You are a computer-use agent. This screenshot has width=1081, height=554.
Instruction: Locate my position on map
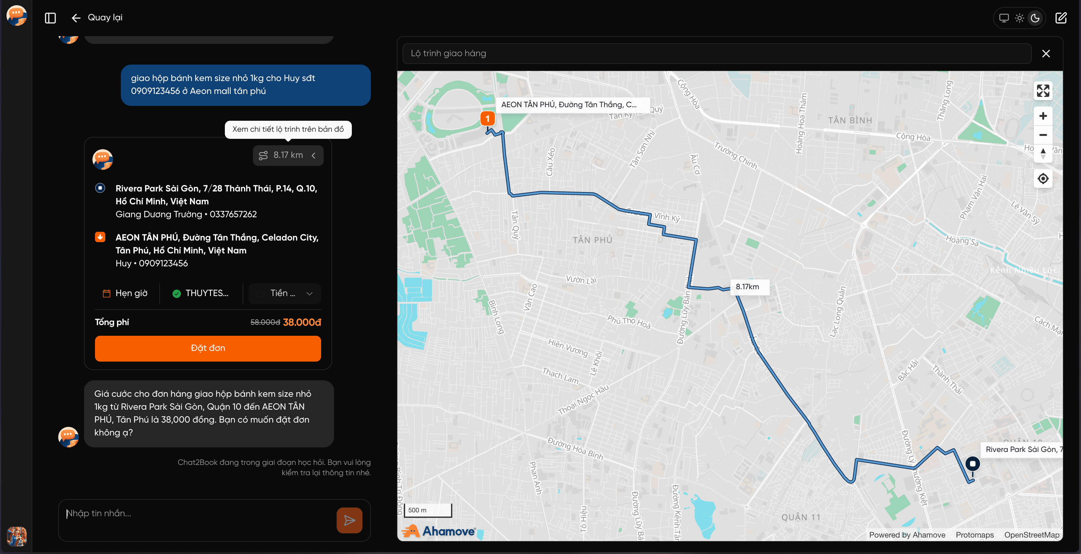click(x=1043, y=179)
